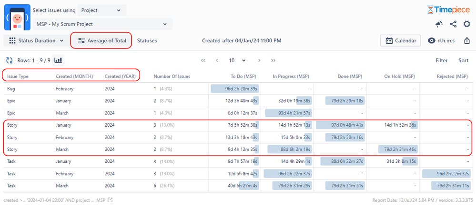This screenshot has height=206, width=476.
Task: Click the Bug issue type cell
Action: coord(11,89)
